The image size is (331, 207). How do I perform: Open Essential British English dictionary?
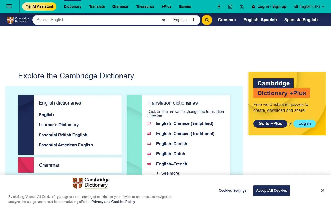click(x=63, y=135)
